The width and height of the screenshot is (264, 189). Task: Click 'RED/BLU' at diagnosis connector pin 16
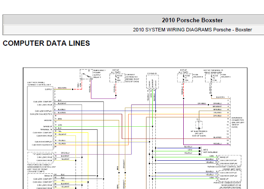[217, 143]
